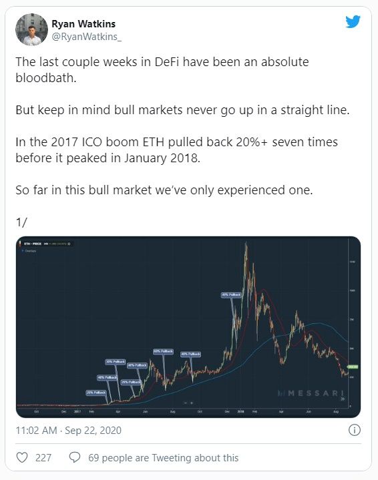Screen dimensions: 378x480
Task: Open "69 people are Tweeting about this"
Action: pos(163,458)
